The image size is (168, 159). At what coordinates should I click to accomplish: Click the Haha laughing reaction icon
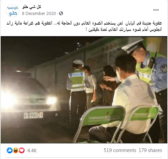click(16, 150)
